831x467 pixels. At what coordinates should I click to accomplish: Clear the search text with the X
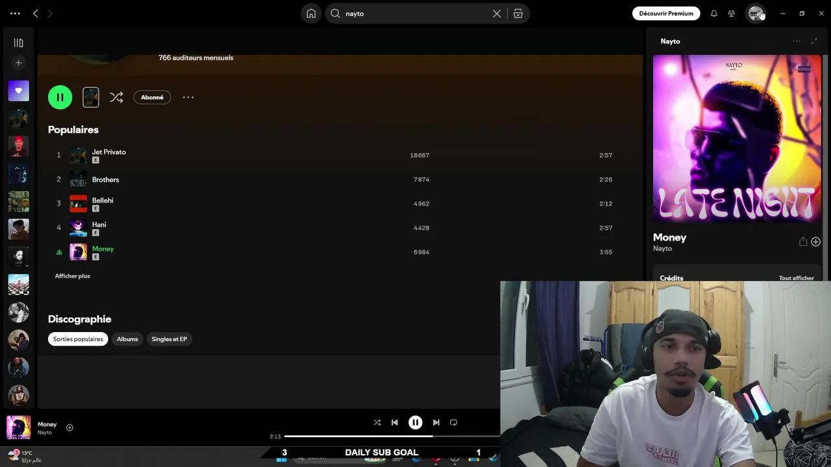pos(497,13)
